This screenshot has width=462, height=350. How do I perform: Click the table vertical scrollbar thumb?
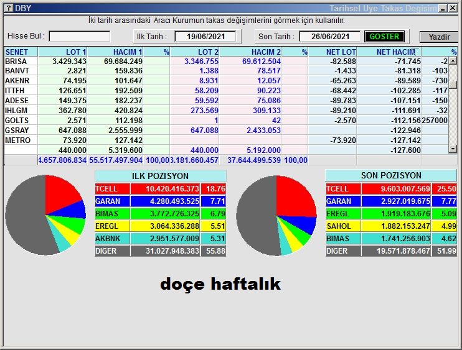pos(453,84)
